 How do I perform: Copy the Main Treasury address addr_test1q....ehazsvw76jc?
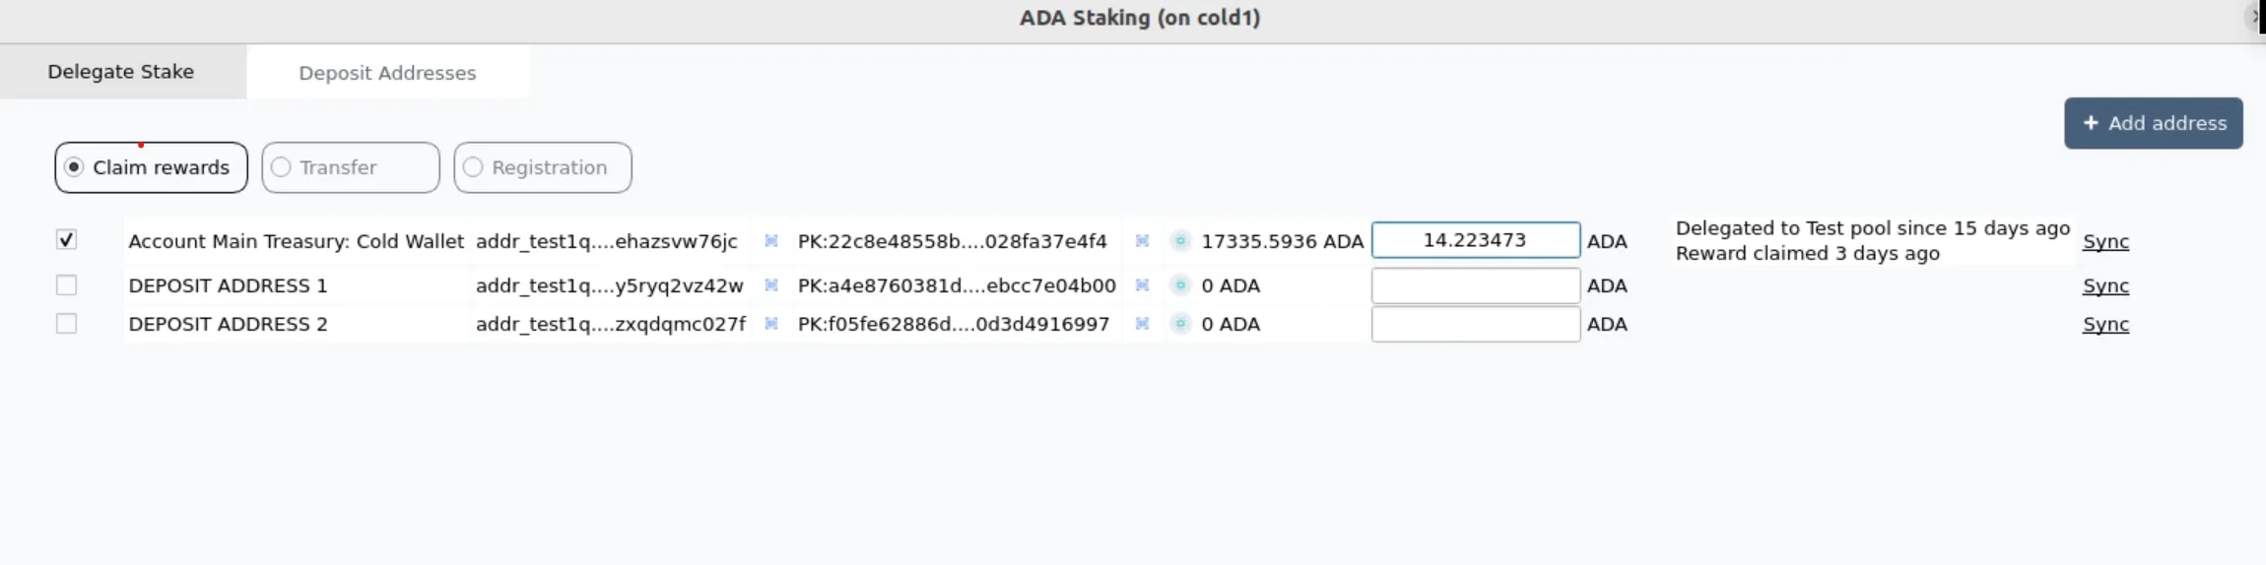[x=771, y=241]
